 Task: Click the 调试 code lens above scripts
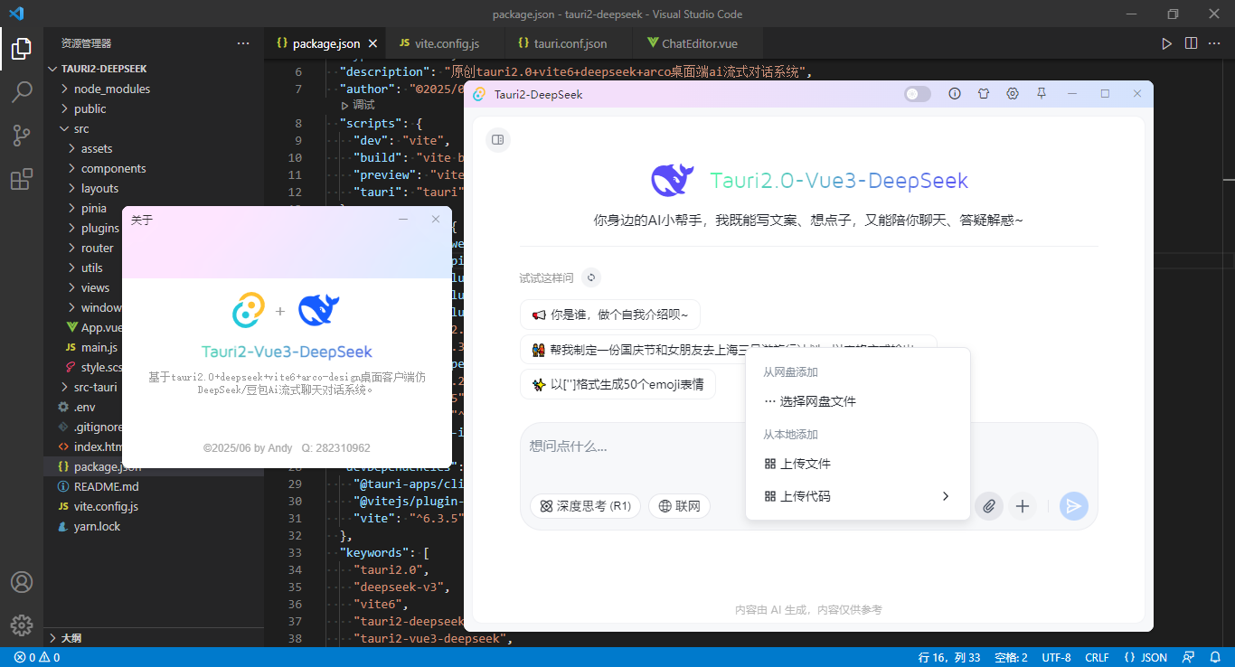click(358, 105)
